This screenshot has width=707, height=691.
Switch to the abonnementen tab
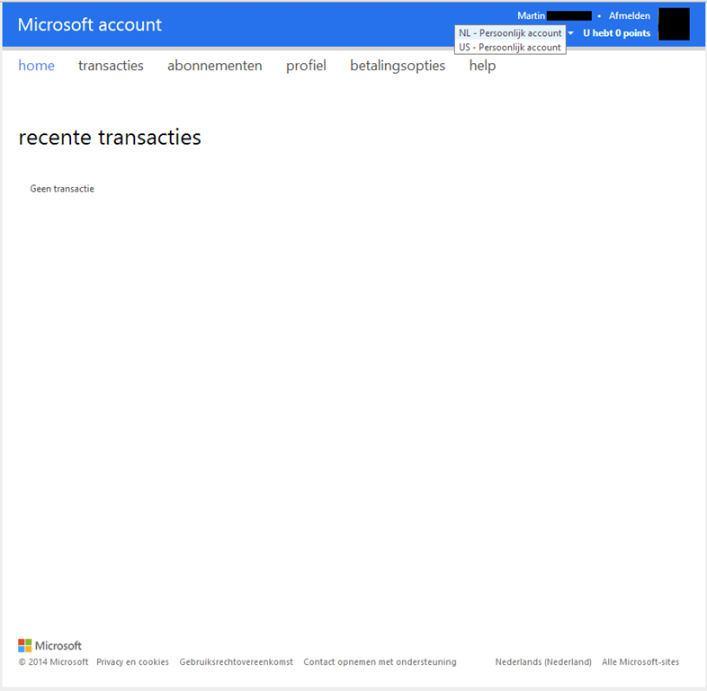pos(214,66)
